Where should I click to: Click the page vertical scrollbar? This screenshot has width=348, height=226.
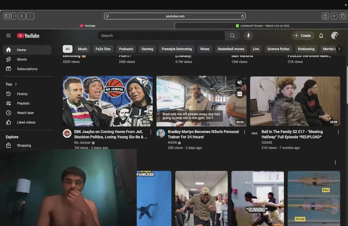point(347,85)
